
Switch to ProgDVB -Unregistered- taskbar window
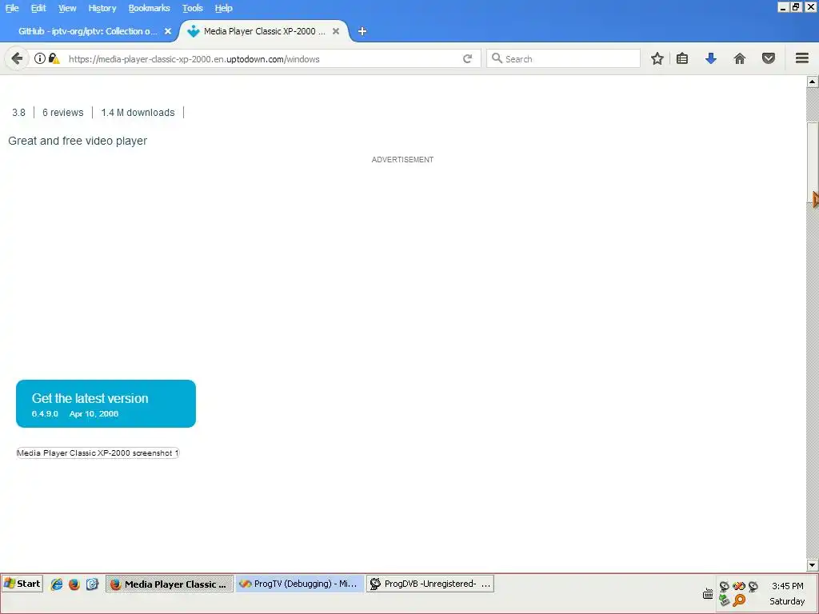[x=429, y=584]
